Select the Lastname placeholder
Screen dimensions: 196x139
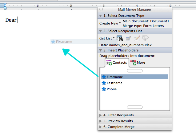tap(135, 83)
